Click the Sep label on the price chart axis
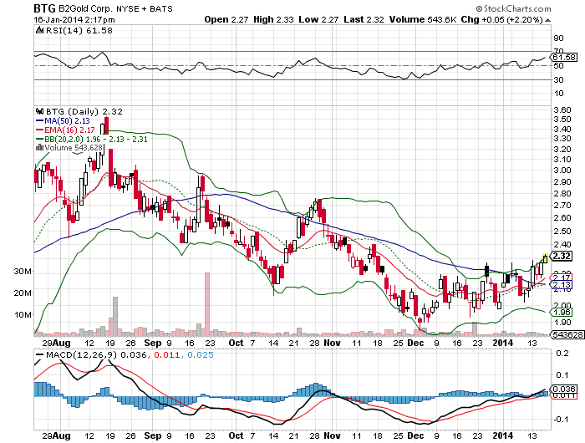The width and height of the screenshot is (585, 443). (153, 343)
